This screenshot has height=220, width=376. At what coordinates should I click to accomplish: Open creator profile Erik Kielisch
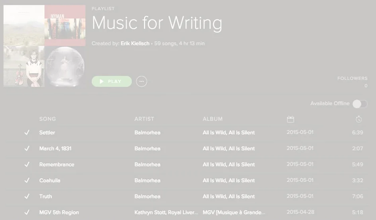tap(135, 44)
